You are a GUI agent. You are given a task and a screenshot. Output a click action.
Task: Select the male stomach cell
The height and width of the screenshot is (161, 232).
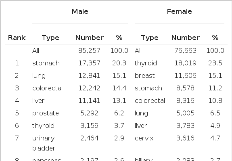coord(46,63)
